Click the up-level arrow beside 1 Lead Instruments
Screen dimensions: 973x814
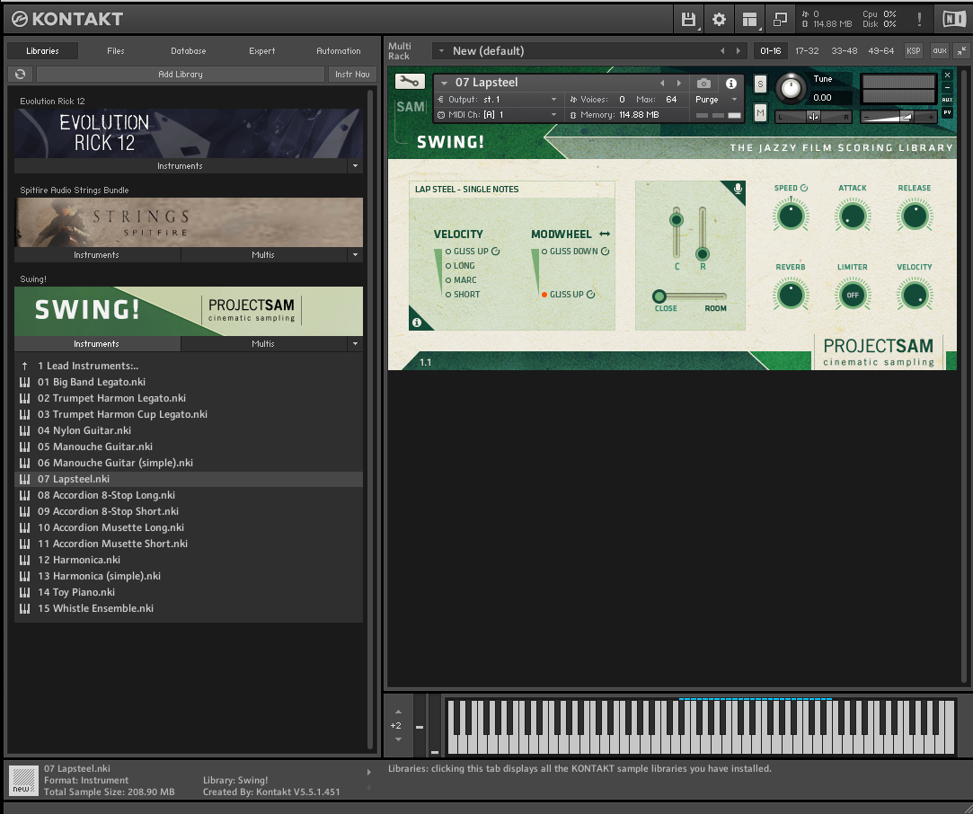[25, 366]
